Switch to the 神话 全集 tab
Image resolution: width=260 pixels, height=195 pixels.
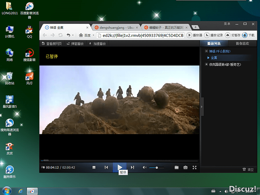click(66, 28)
